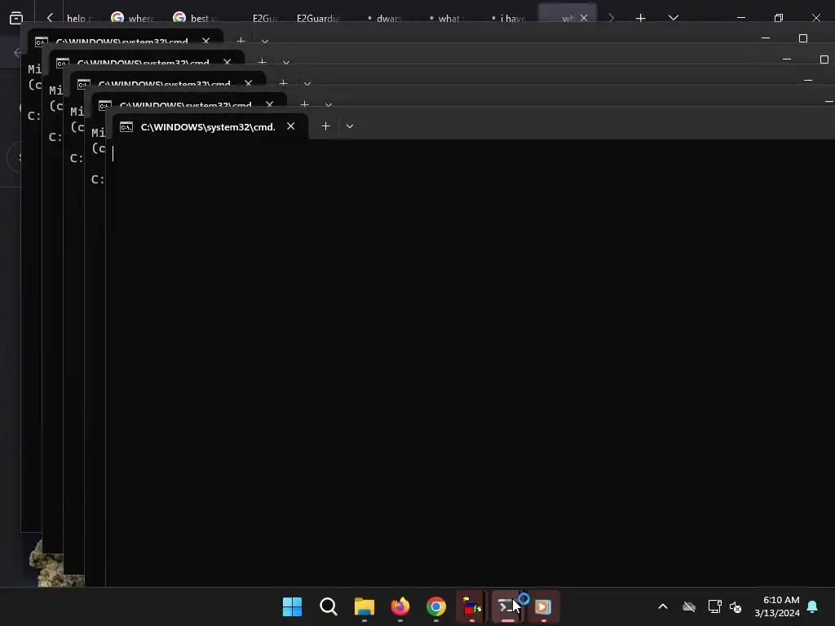835x626 pixels.
Task: Close the frontmost terminal's cmd tab
Action: click(x=290, y=126)
